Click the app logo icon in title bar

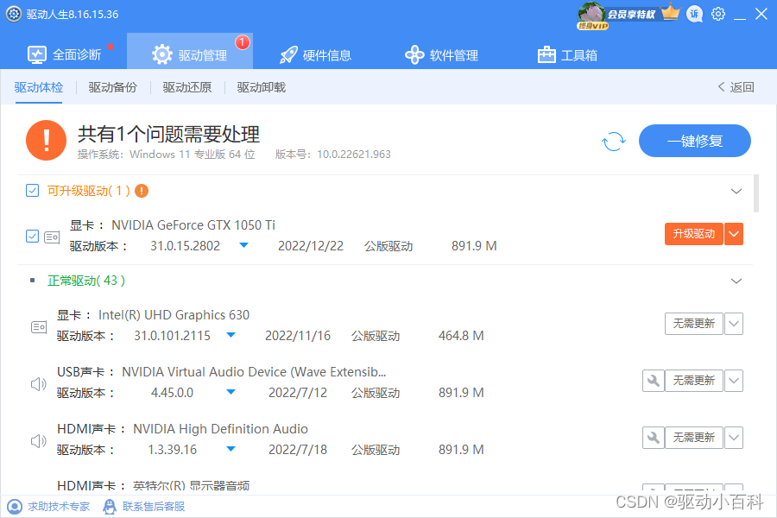(14, 14)
